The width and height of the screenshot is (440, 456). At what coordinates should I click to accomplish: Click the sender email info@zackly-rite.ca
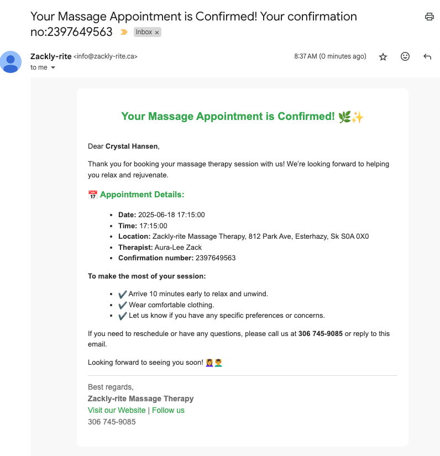pyautogui.click(x=105, y=56)
